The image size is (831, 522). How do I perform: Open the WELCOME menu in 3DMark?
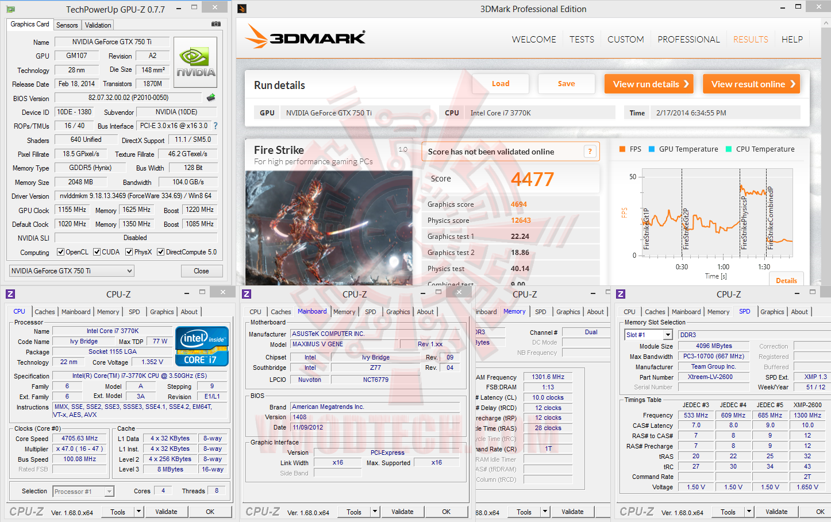[x=534, y=39]
